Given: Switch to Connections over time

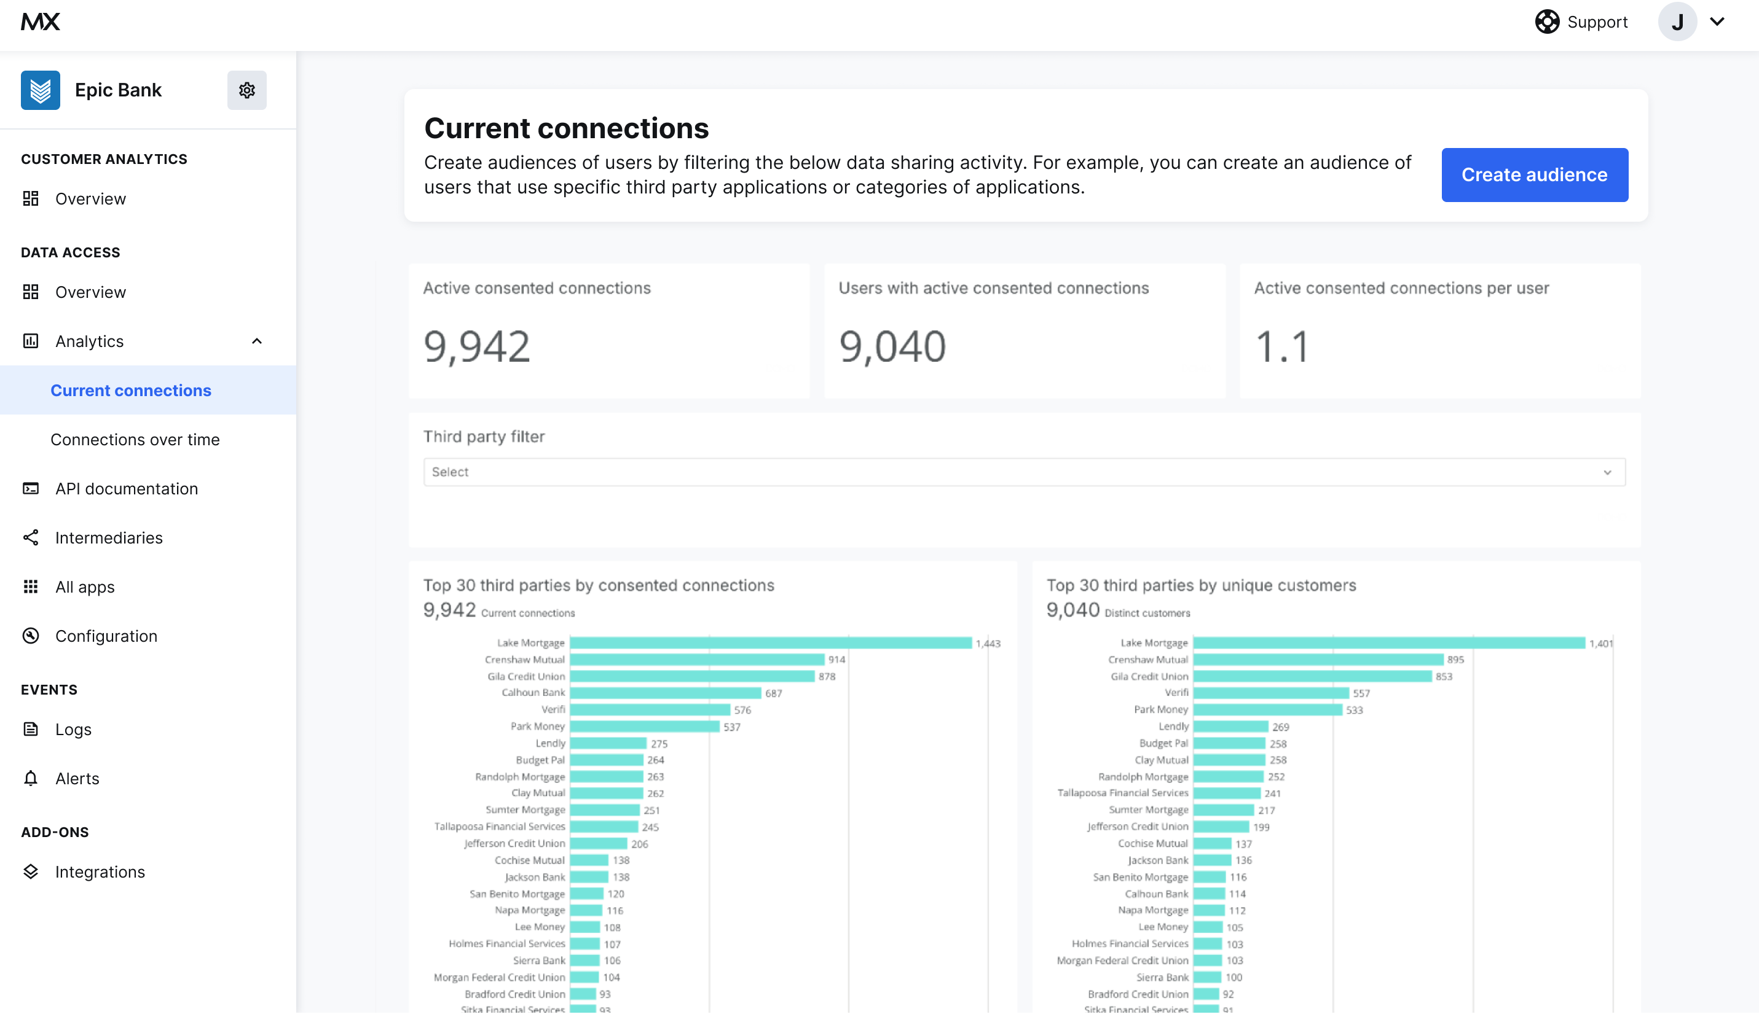Looking at the screenshot, I should (135, 440).
